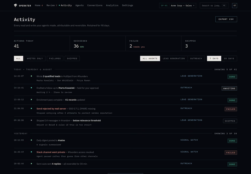Image resolution: width=251 pixels, height=174 pixels.
Task: Filter by Lead Generation agent
Action: [x=174, y=58]
